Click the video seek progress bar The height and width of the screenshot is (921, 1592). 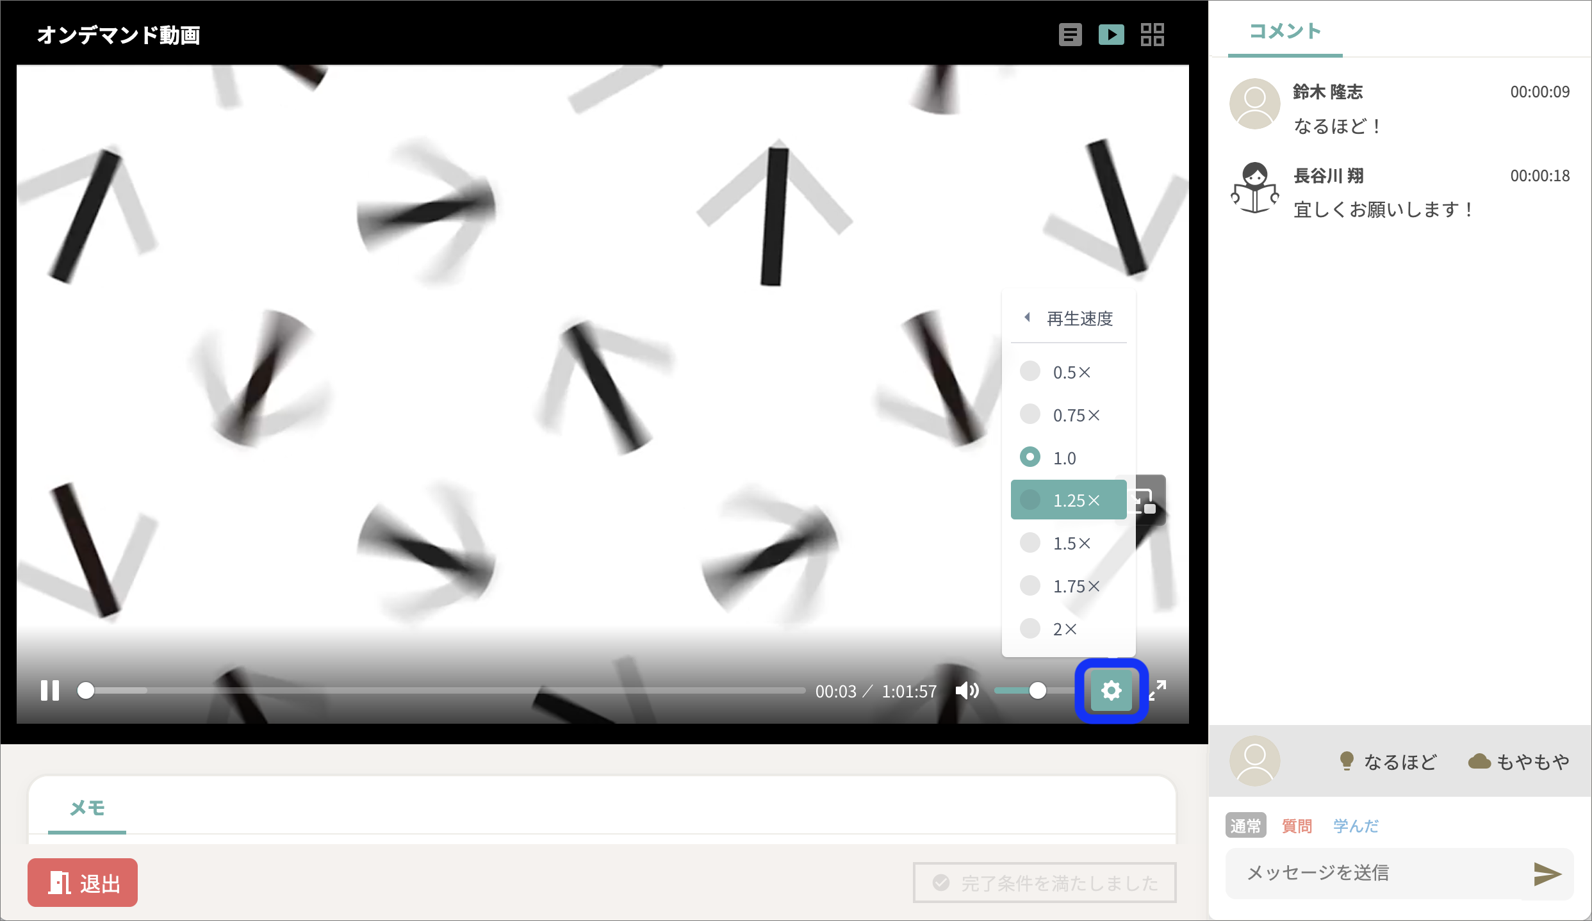[442, 690]
